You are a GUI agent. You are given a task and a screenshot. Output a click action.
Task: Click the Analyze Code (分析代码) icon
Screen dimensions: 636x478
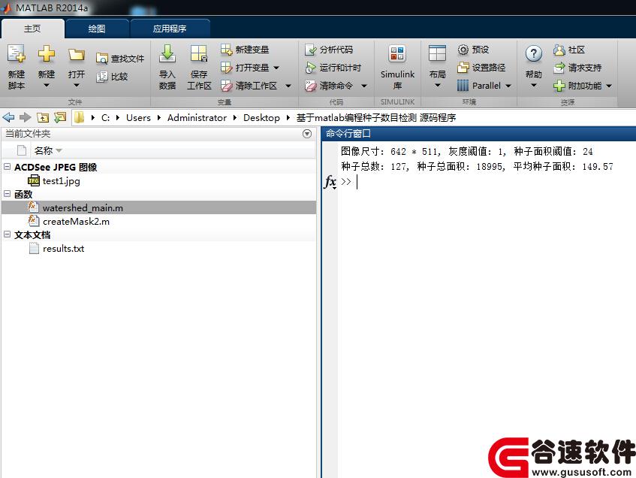coord(311,50)
